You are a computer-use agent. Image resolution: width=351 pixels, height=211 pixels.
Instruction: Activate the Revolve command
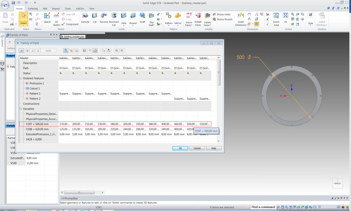pos(104,18)
